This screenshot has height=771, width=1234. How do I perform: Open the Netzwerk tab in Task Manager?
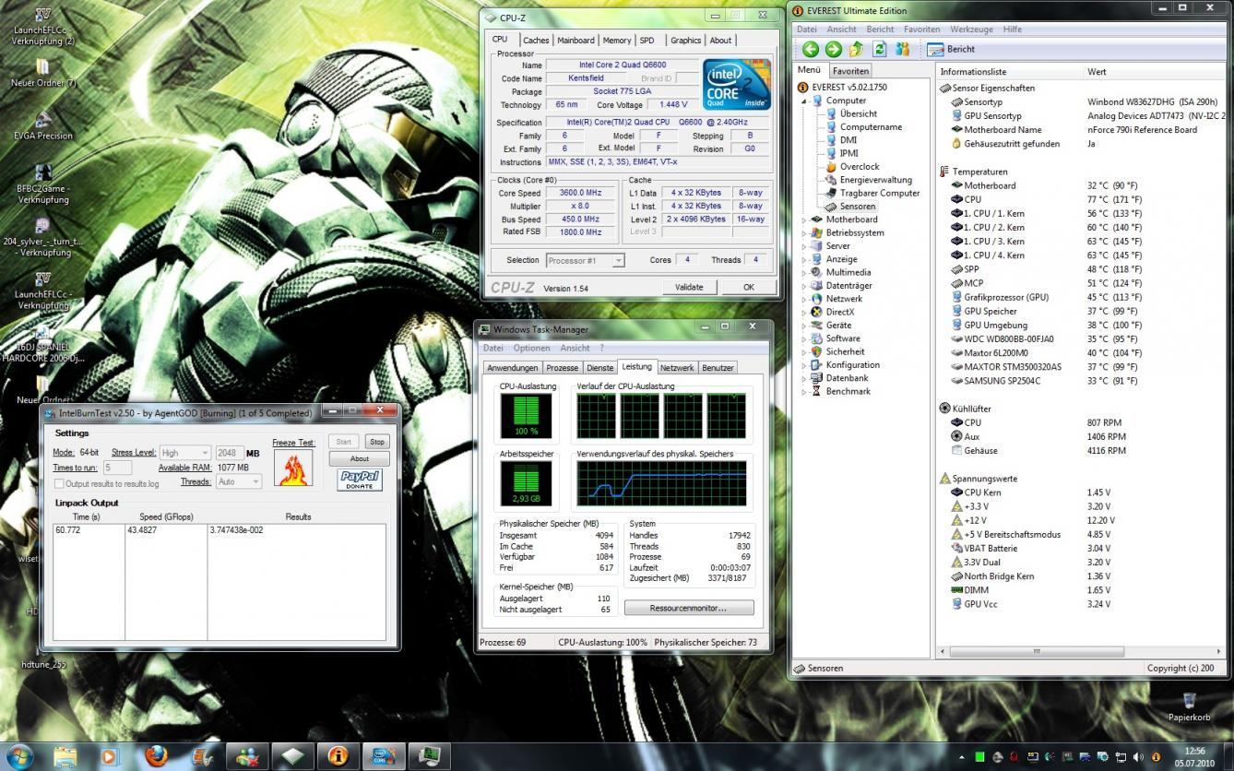677,368
